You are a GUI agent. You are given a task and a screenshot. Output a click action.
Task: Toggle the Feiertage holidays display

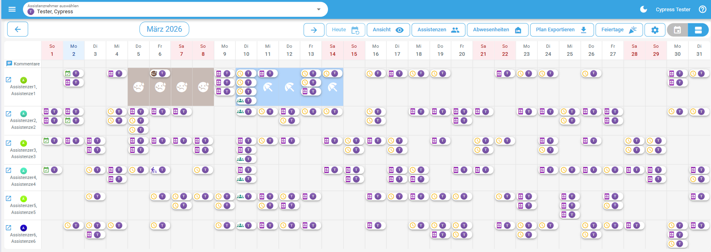(619, 30)
